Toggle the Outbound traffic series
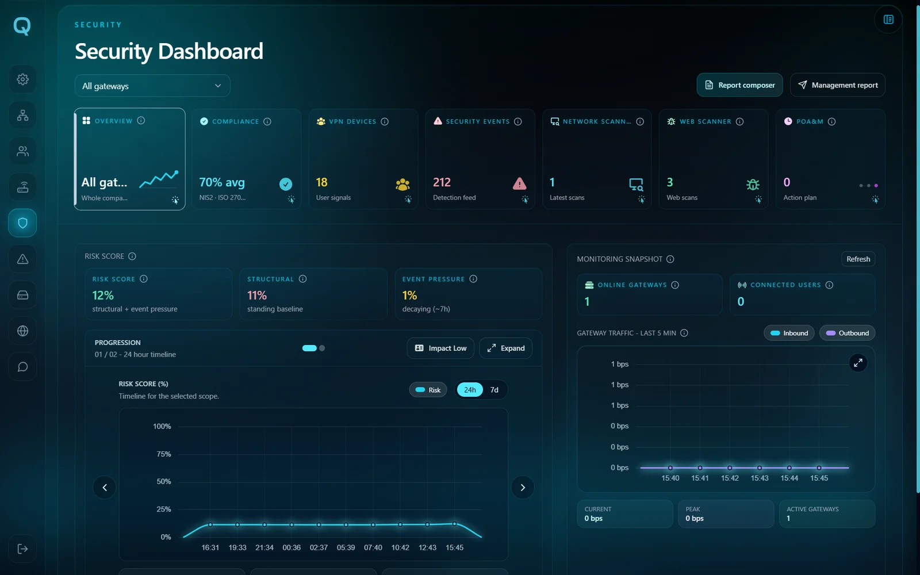 click(x=848, y=333)
